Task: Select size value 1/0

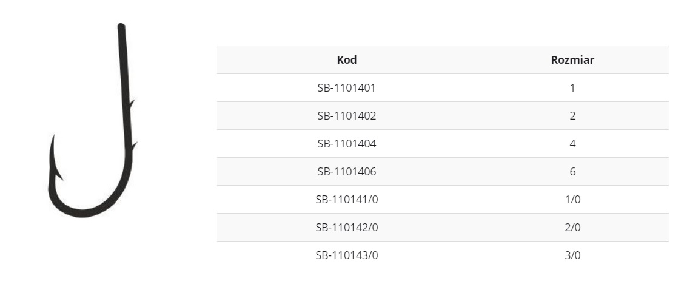Action: 572,200
